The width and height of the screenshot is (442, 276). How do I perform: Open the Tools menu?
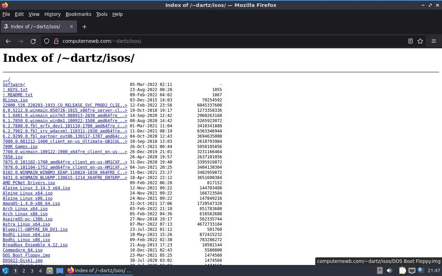pyautogui.click(x=102, y=14)
